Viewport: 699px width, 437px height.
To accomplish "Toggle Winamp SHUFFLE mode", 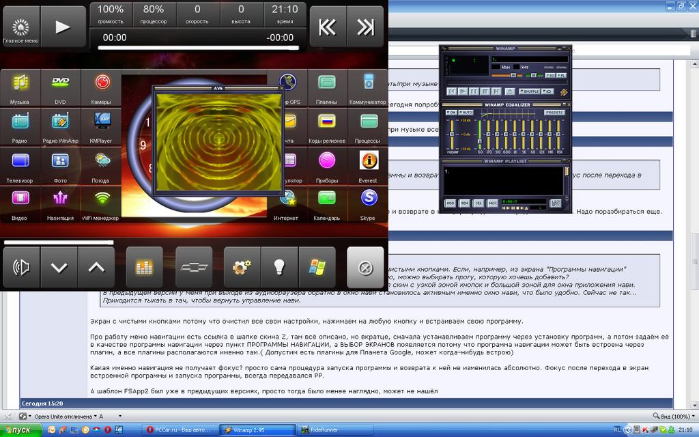I will (x=530, y=91).
